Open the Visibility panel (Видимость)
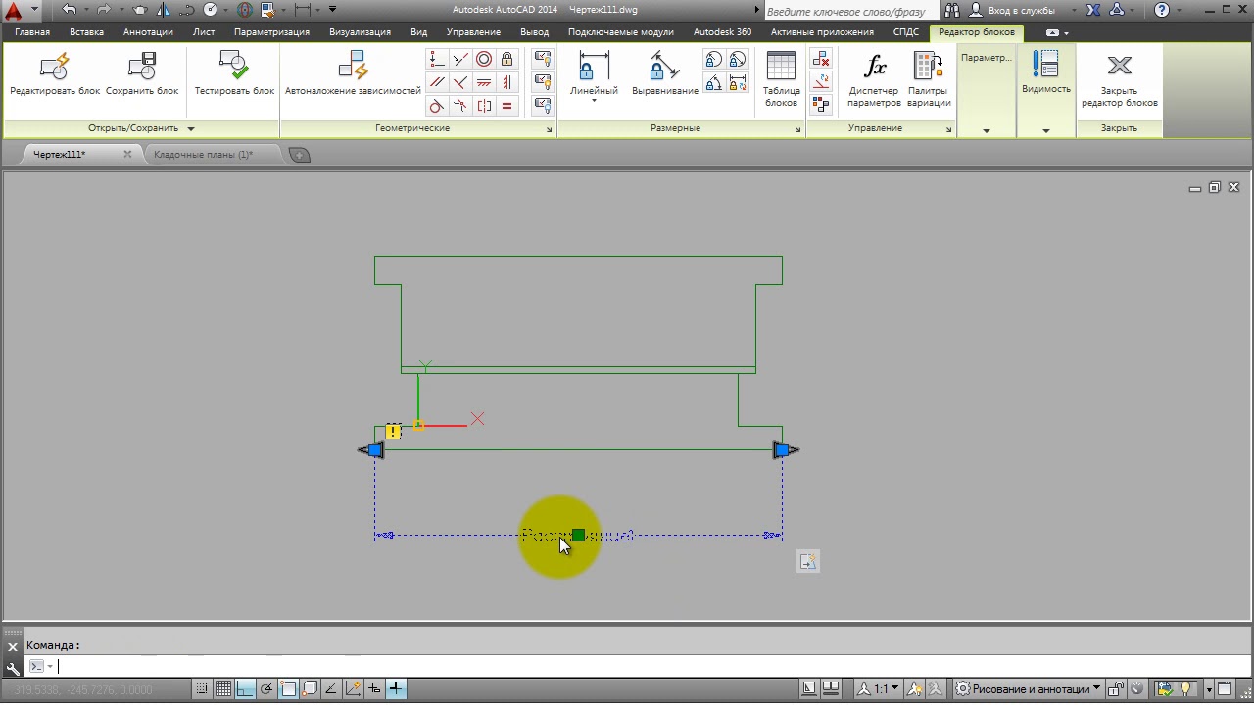 [x=1045, y=74]
